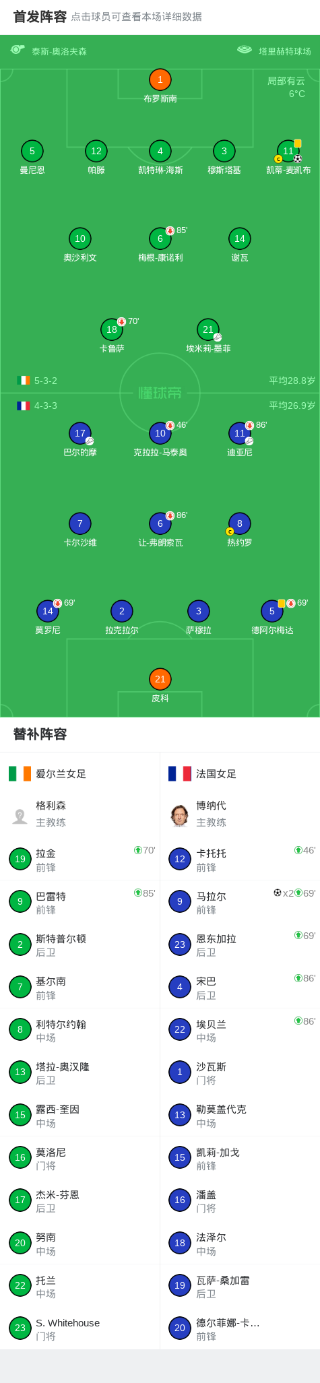The image size is (320, 1383).
Task: Click the referee whistle icon beside 泰斯-奥洛夫森
Action: (x=18, y=50)
